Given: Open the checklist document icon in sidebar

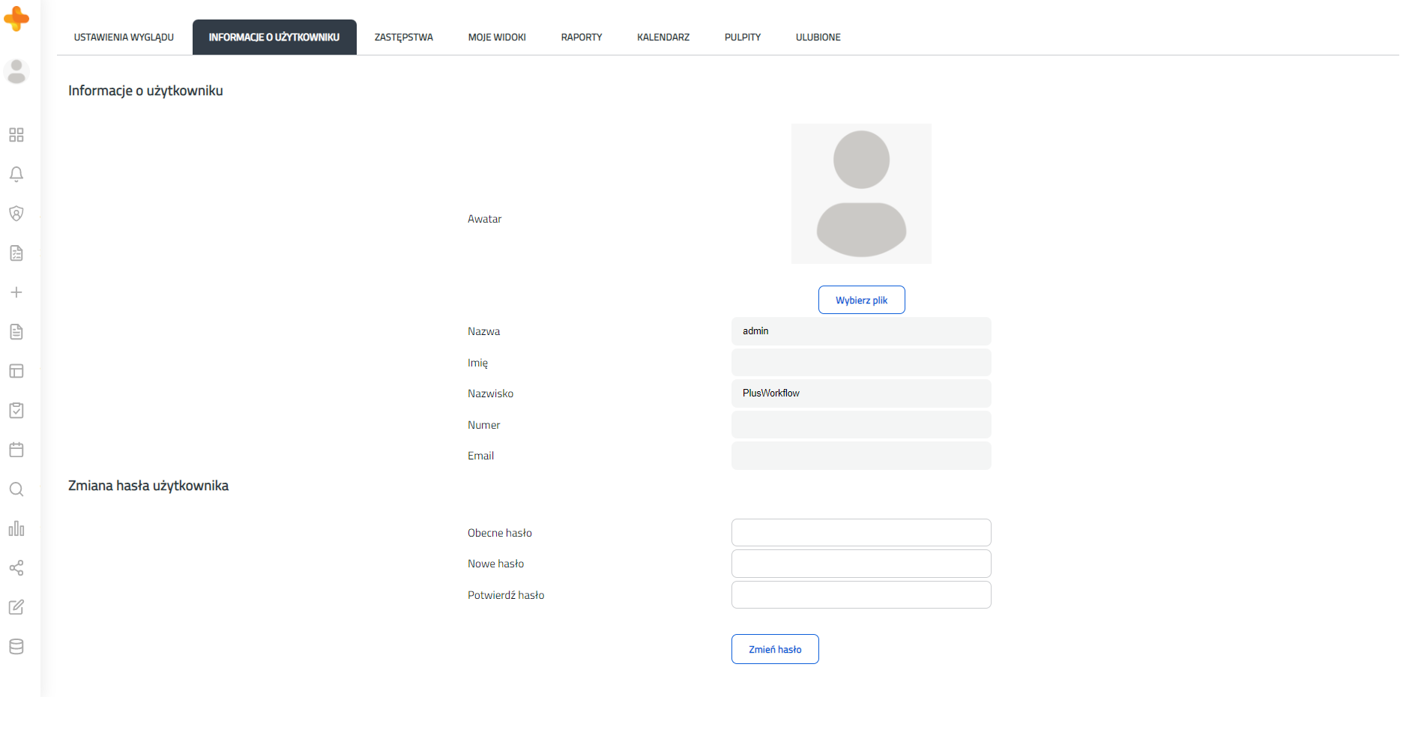Looking at the screenshot, I should coord(16,253).
